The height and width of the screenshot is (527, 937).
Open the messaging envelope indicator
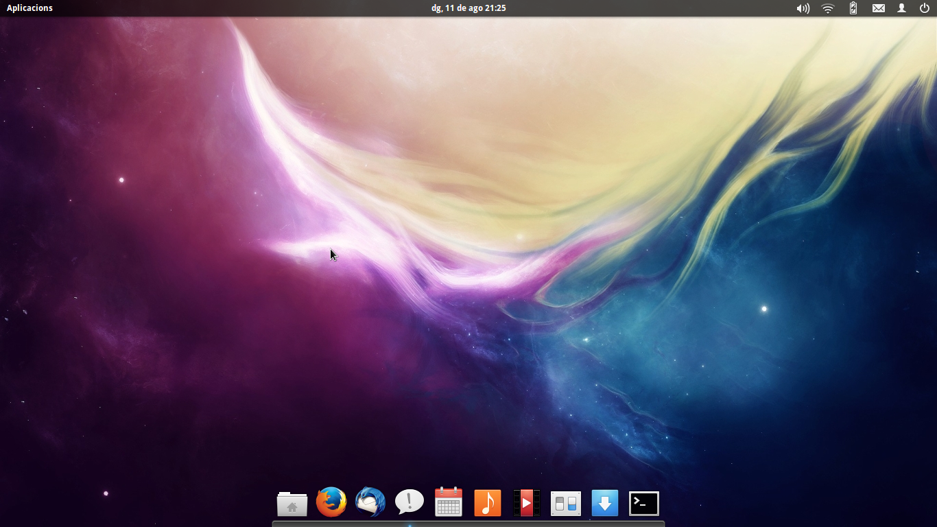pos(879,8)
